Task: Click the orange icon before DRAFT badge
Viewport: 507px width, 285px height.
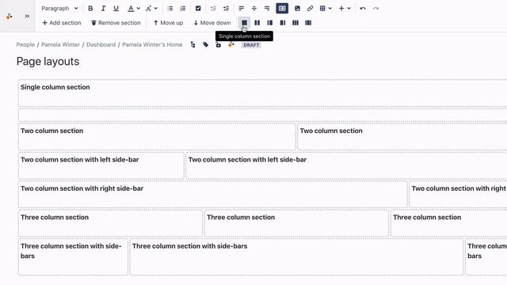Action: [231, 44]
